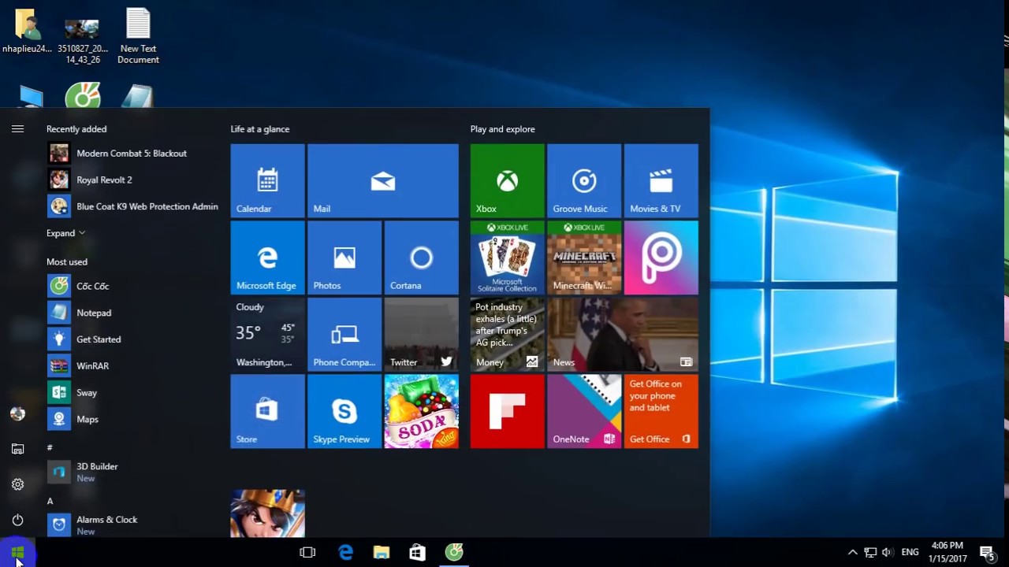
Task: Open 3D Builder app
Action: (x=132, y=472)
